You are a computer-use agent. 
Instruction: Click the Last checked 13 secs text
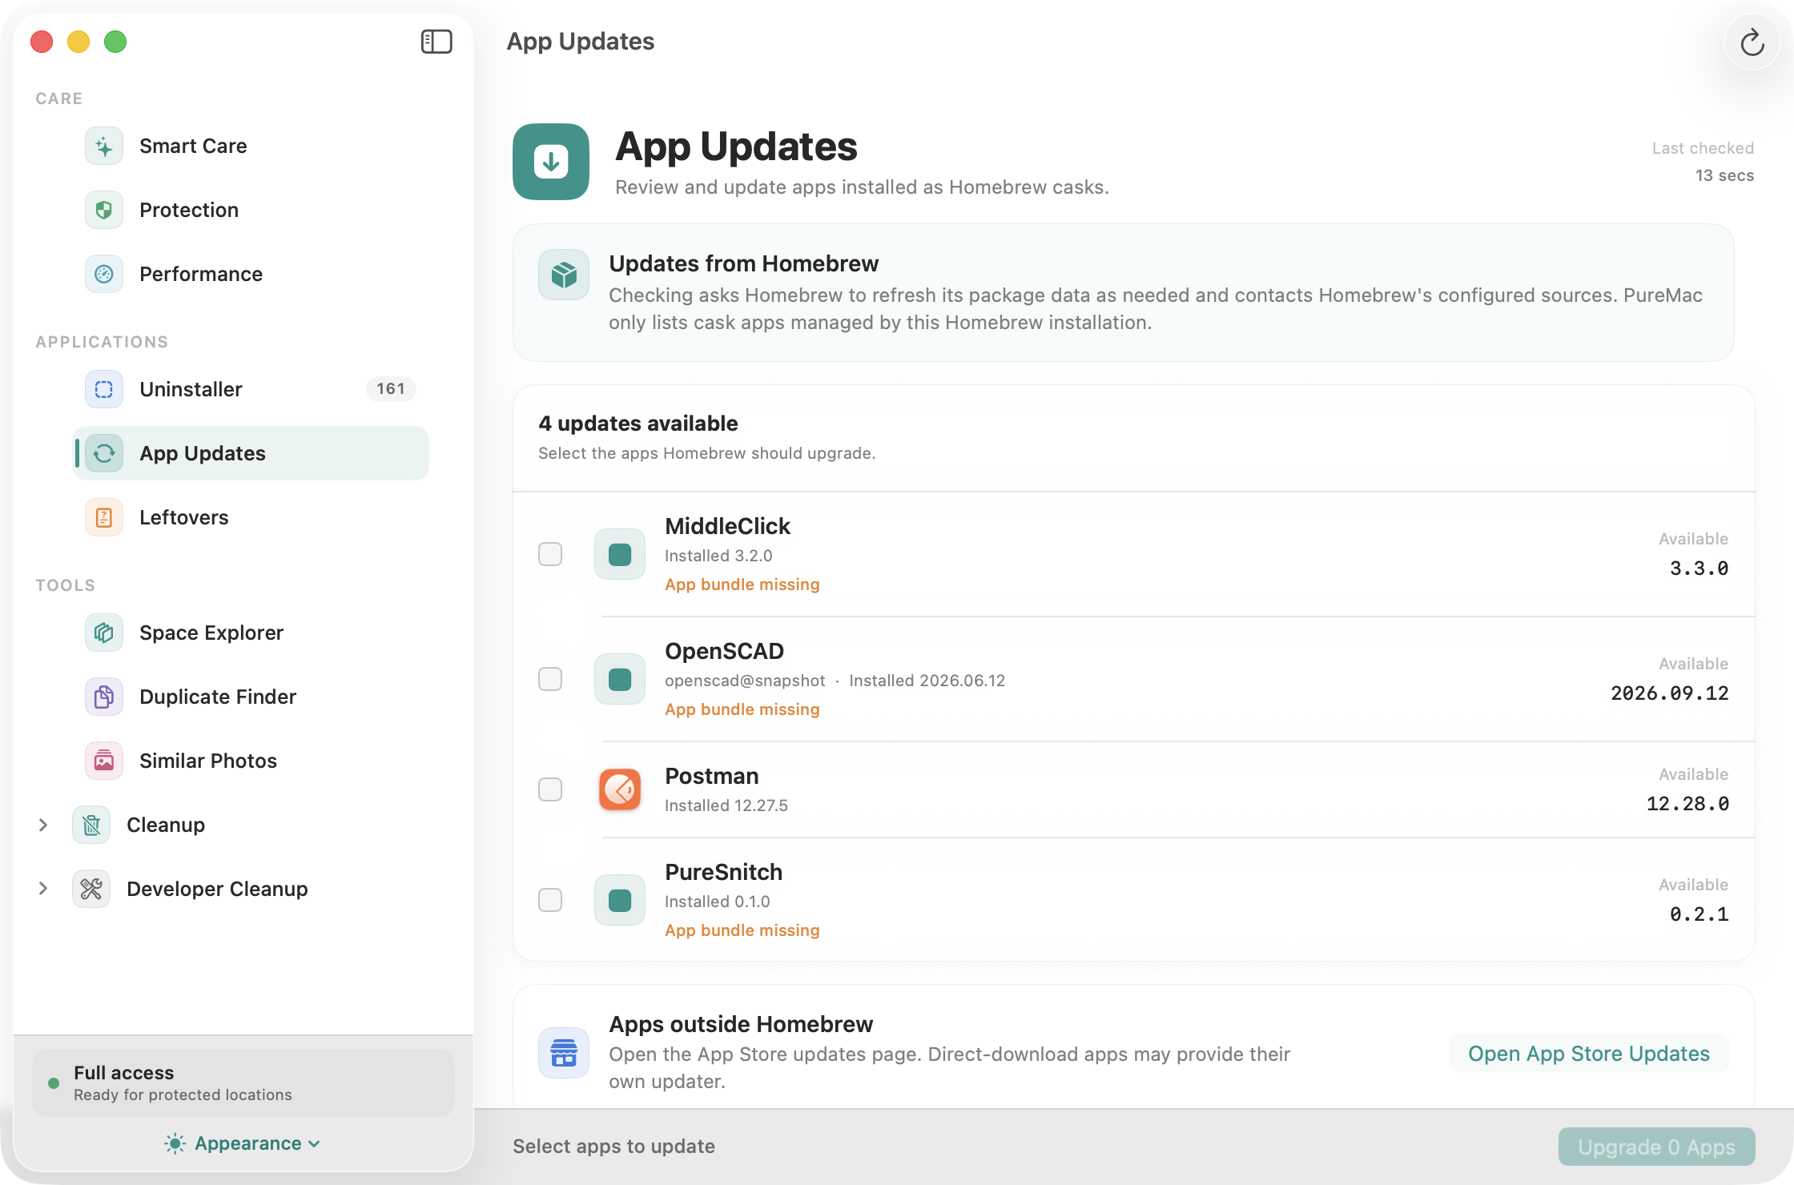[1703, 162]
